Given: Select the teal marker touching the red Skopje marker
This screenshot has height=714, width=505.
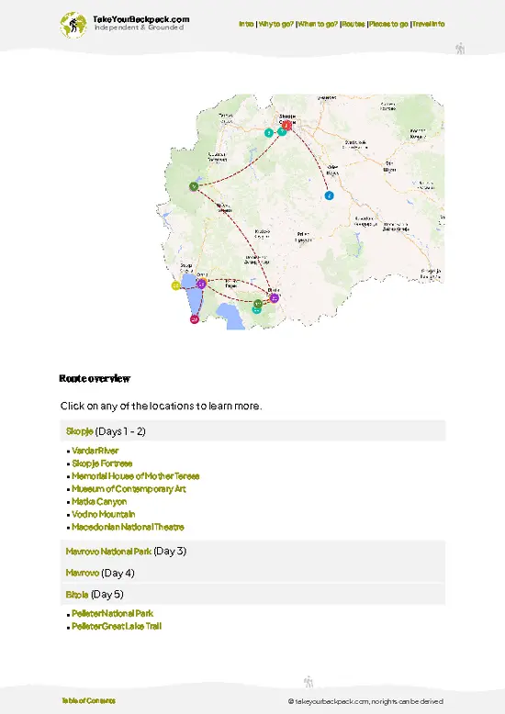Looking at the screenshot, I should tap(281, 131).
